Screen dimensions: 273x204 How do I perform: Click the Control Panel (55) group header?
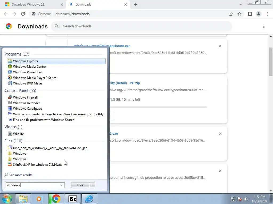[20, 91]
